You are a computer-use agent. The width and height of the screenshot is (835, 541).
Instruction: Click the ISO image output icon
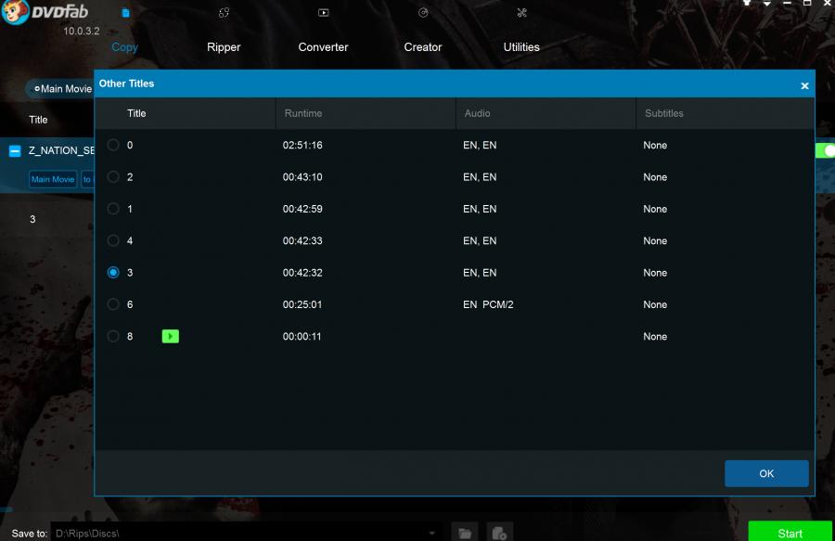point(499,533)
